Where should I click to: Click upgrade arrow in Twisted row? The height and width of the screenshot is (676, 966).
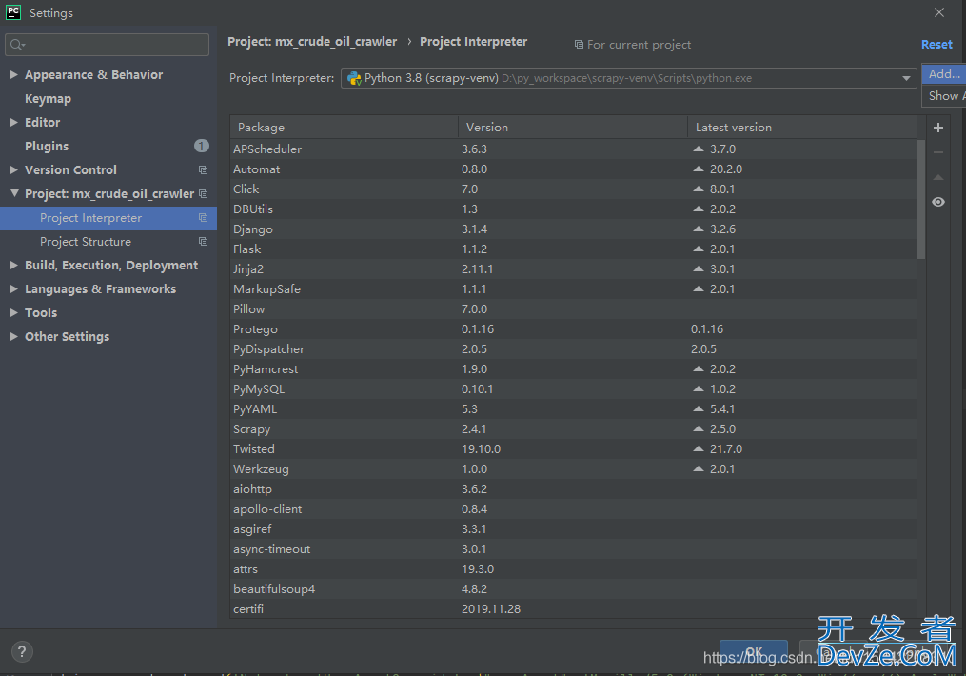tap(698, 449)
